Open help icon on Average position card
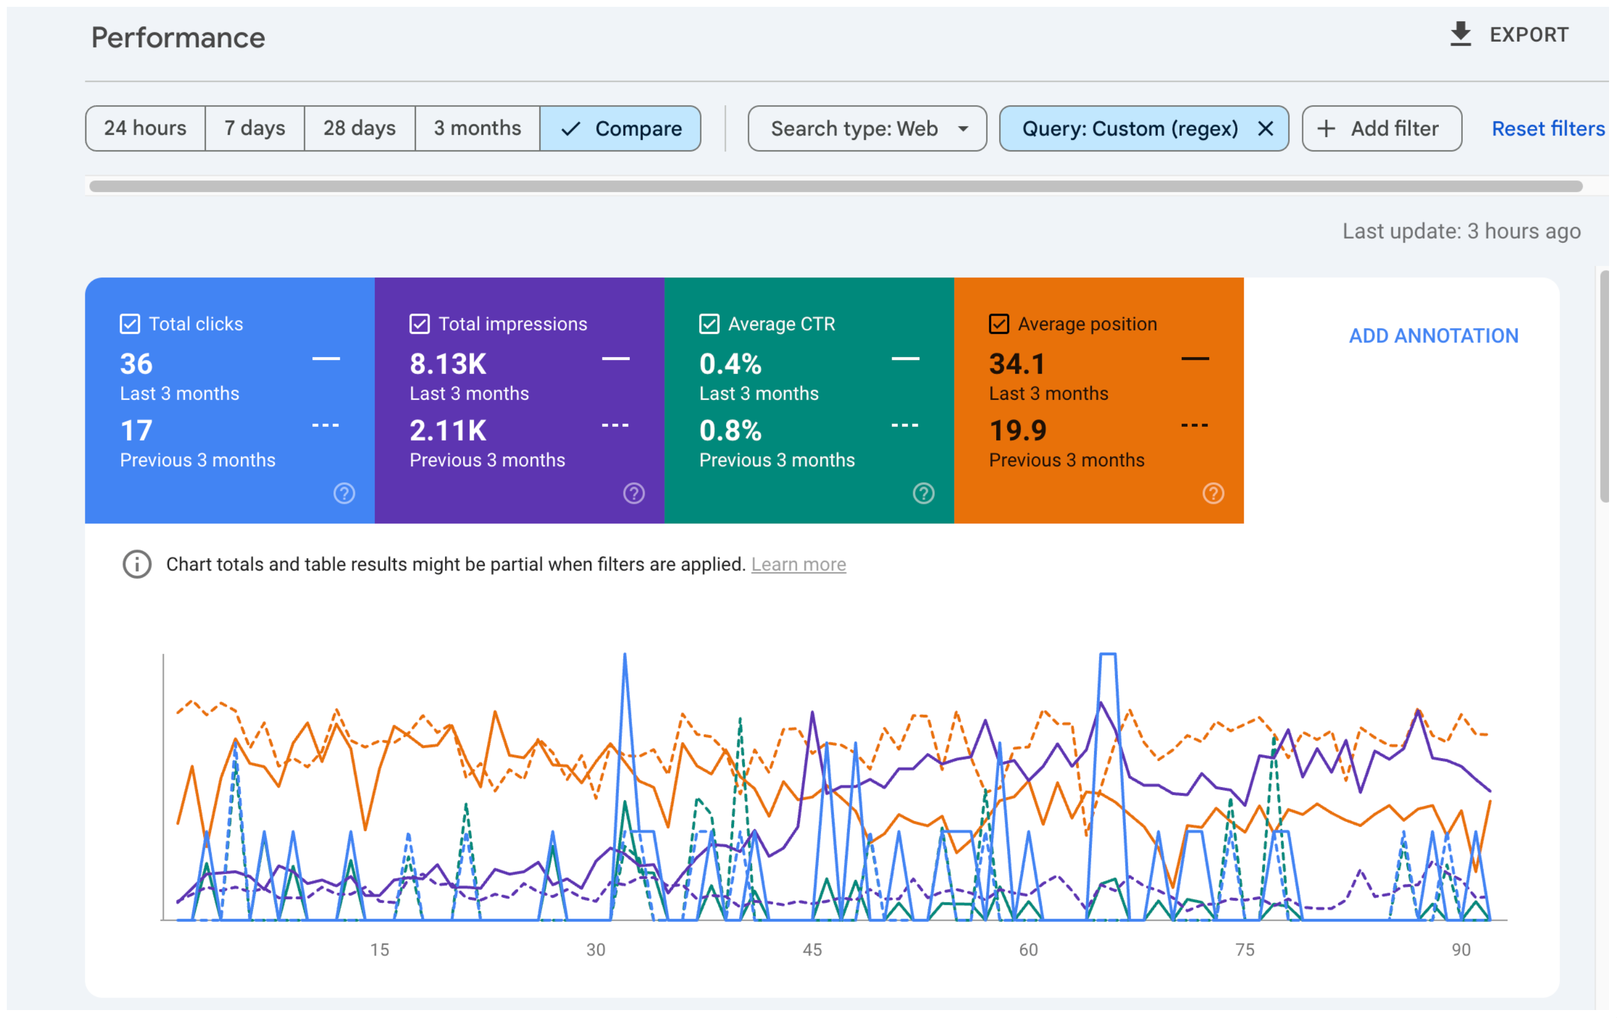The width and height of the screenshot is (1617, 1018). point(1213,493)
